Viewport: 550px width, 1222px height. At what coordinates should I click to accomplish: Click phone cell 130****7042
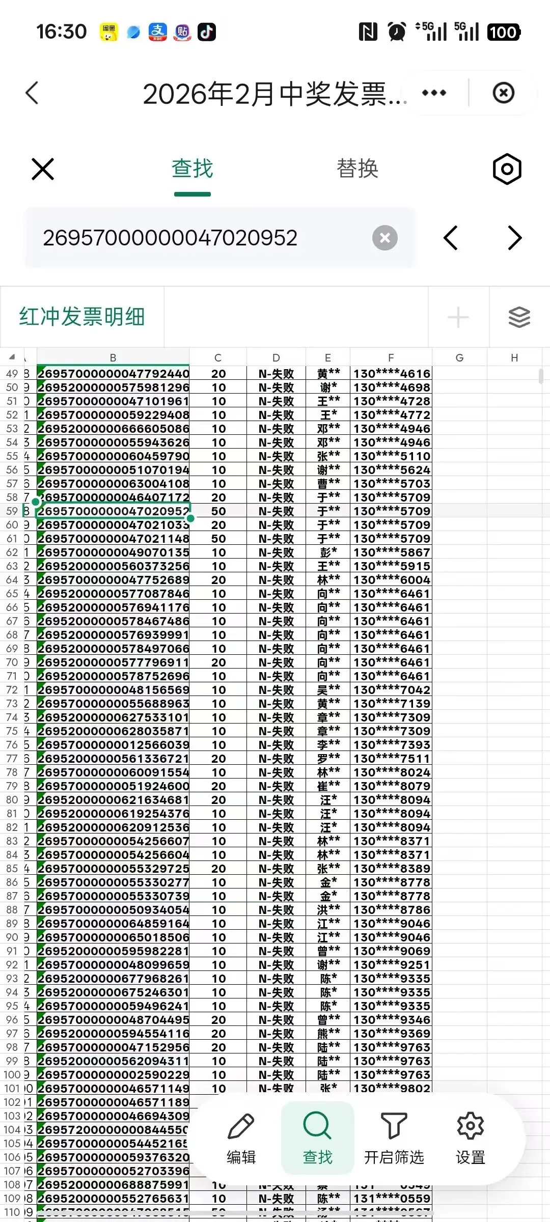[x=391, y=689]
